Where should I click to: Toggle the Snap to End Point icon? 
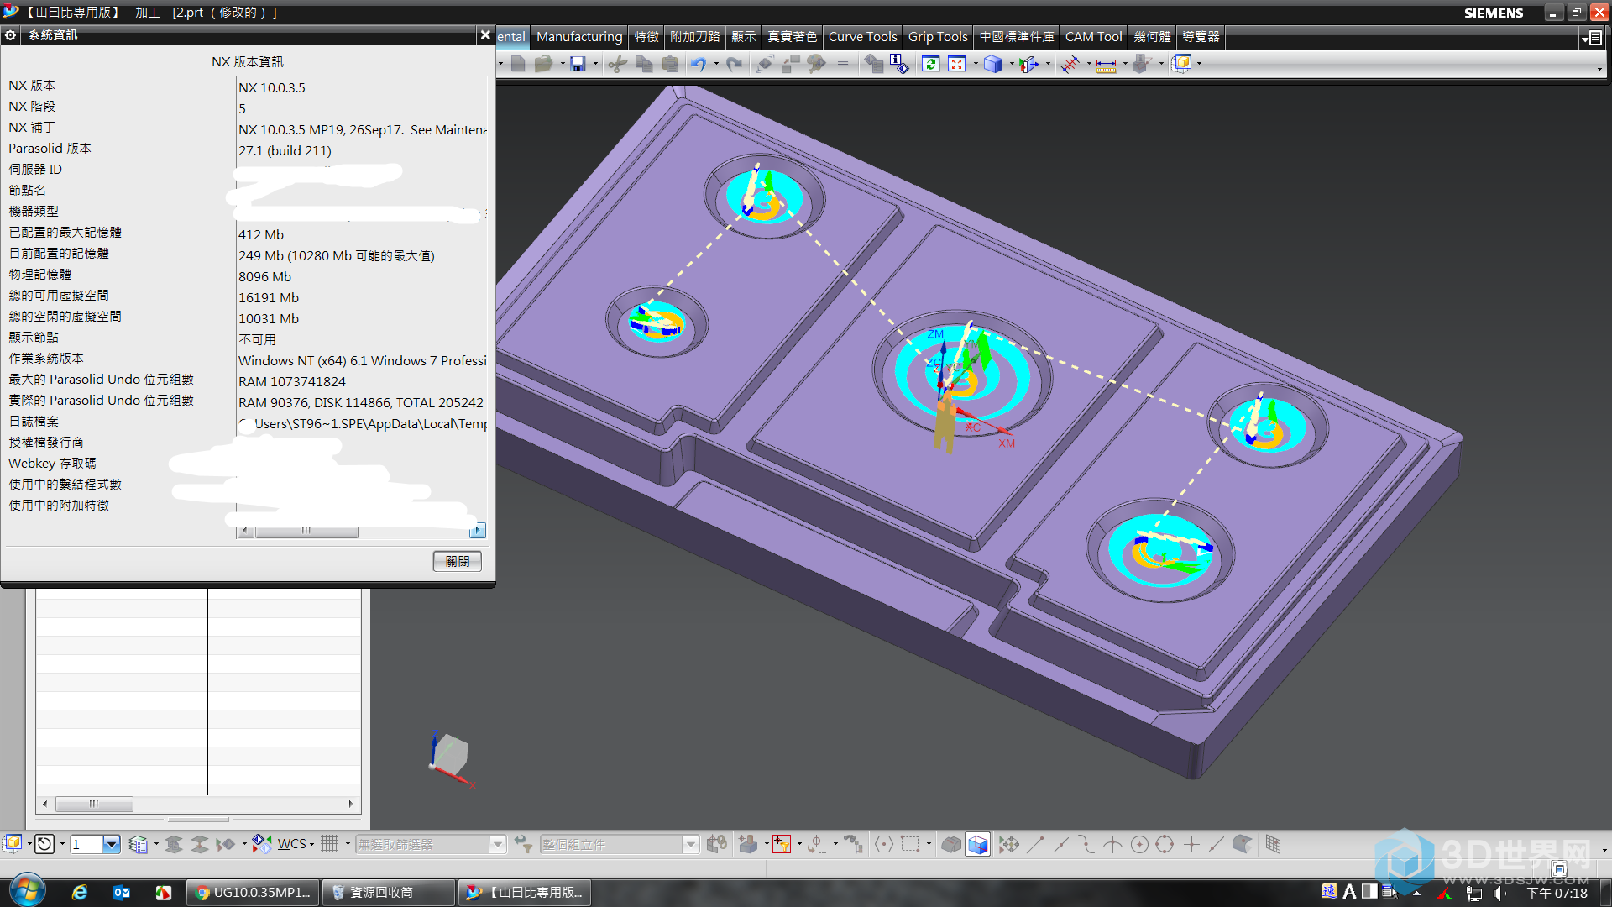coord(1035,844)
